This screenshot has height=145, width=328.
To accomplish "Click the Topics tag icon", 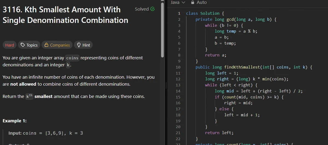I will (23, 45).
